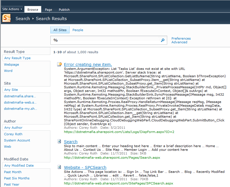The height and width of the screenshot is (187, 230).
Task: Filter results by Webpage type
Action: click(x=11, y=65)
